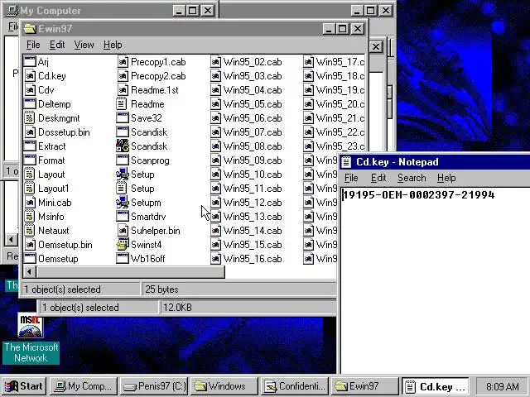The height and width of the screenshot is (397, 530).
Task: Open the Notepad Edit menu
Action: point(378,178)
